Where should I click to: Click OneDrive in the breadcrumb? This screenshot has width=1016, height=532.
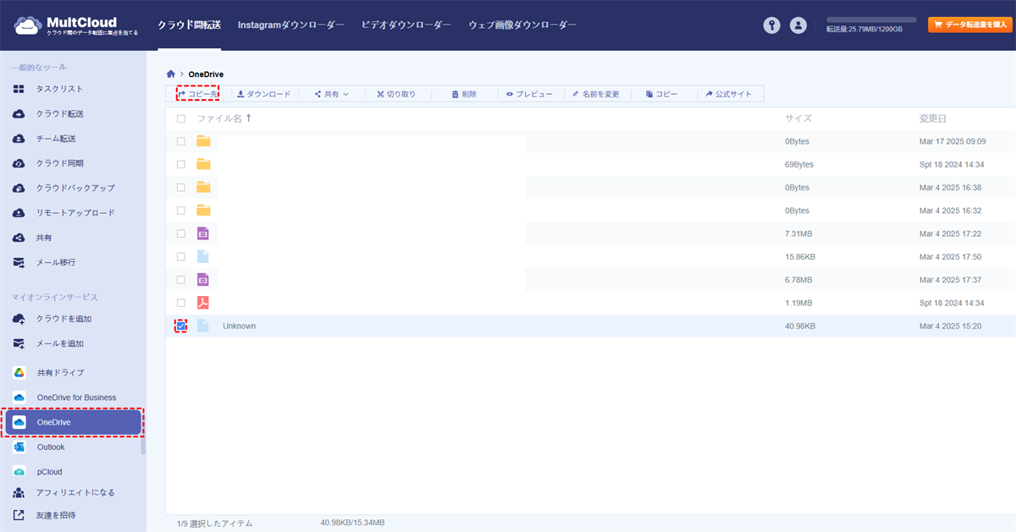click(206, 74)
